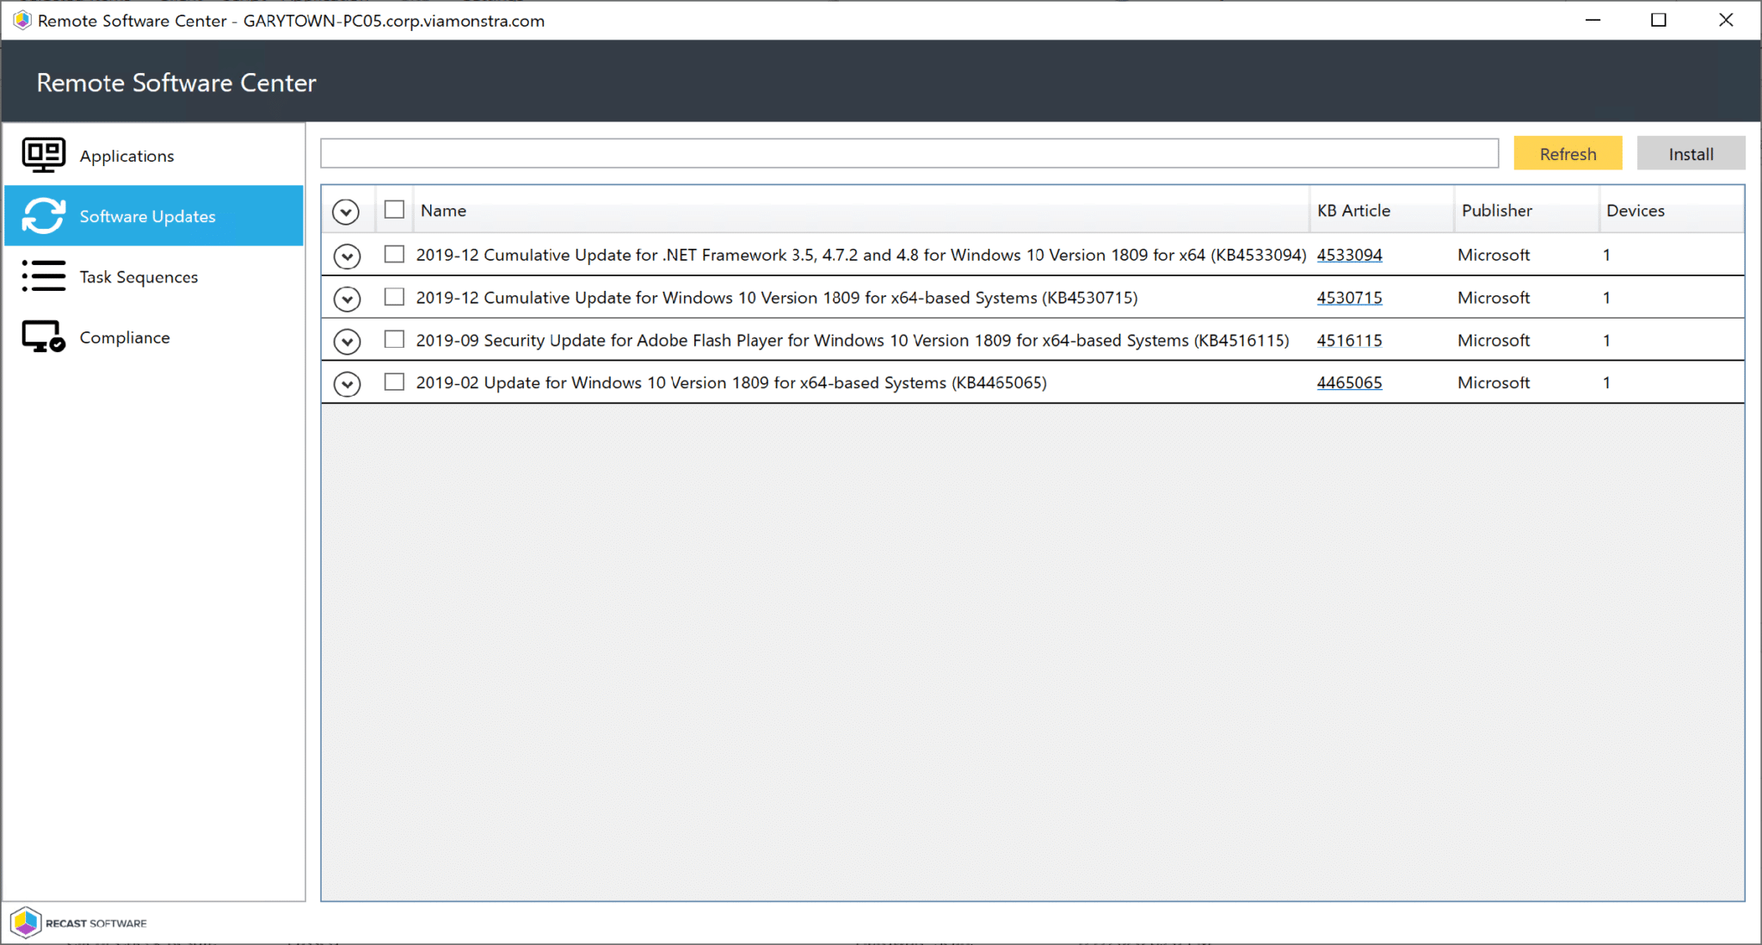
Task: Sort by the Devices column header
Action: coord(1672,210)
